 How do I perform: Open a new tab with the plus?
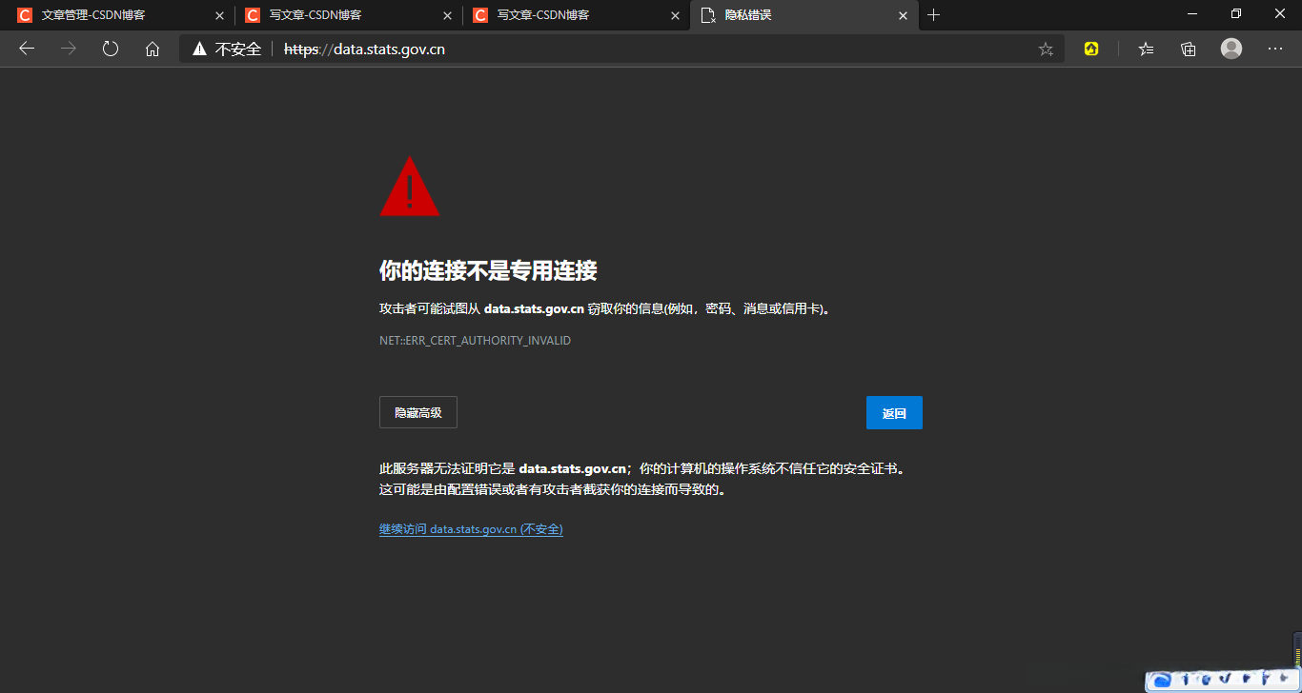(933, 14)
